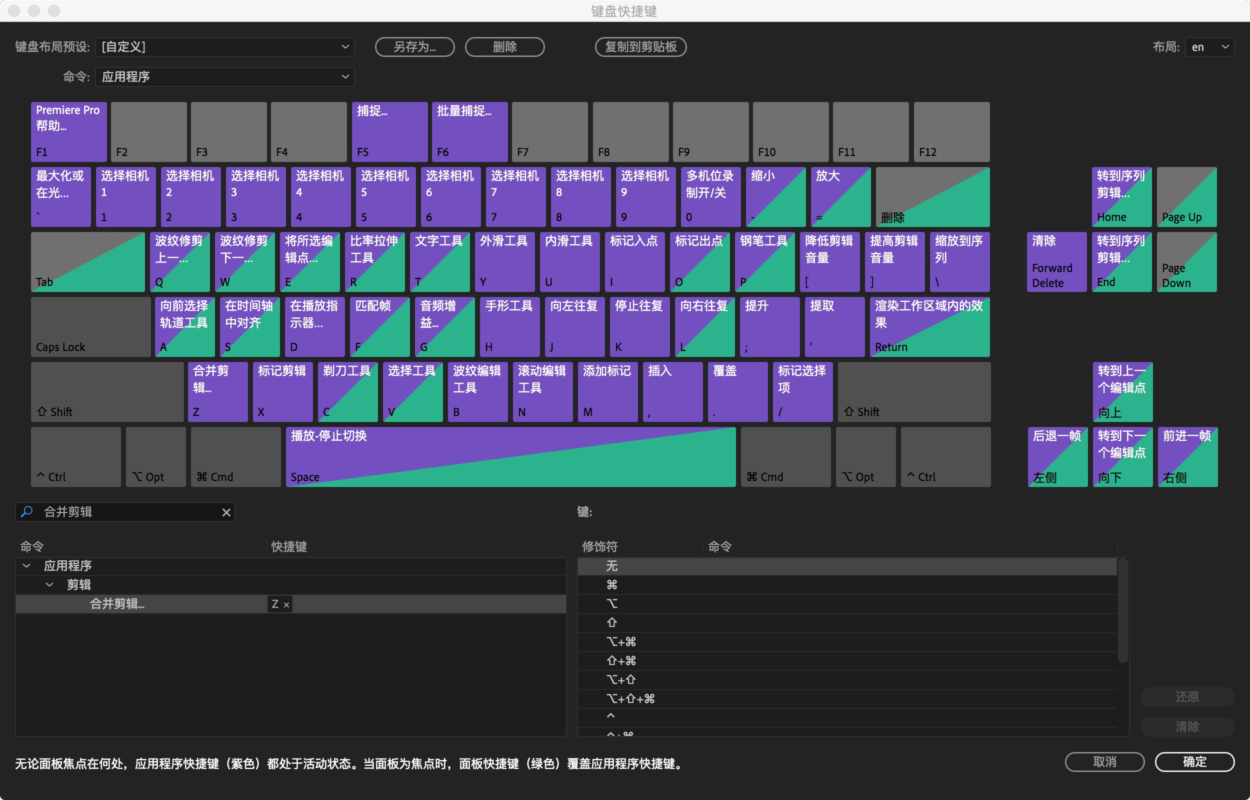Click the search magnifier icon
The width and height of the screenshot is (1250, 800).
click(x=27, y=511)
